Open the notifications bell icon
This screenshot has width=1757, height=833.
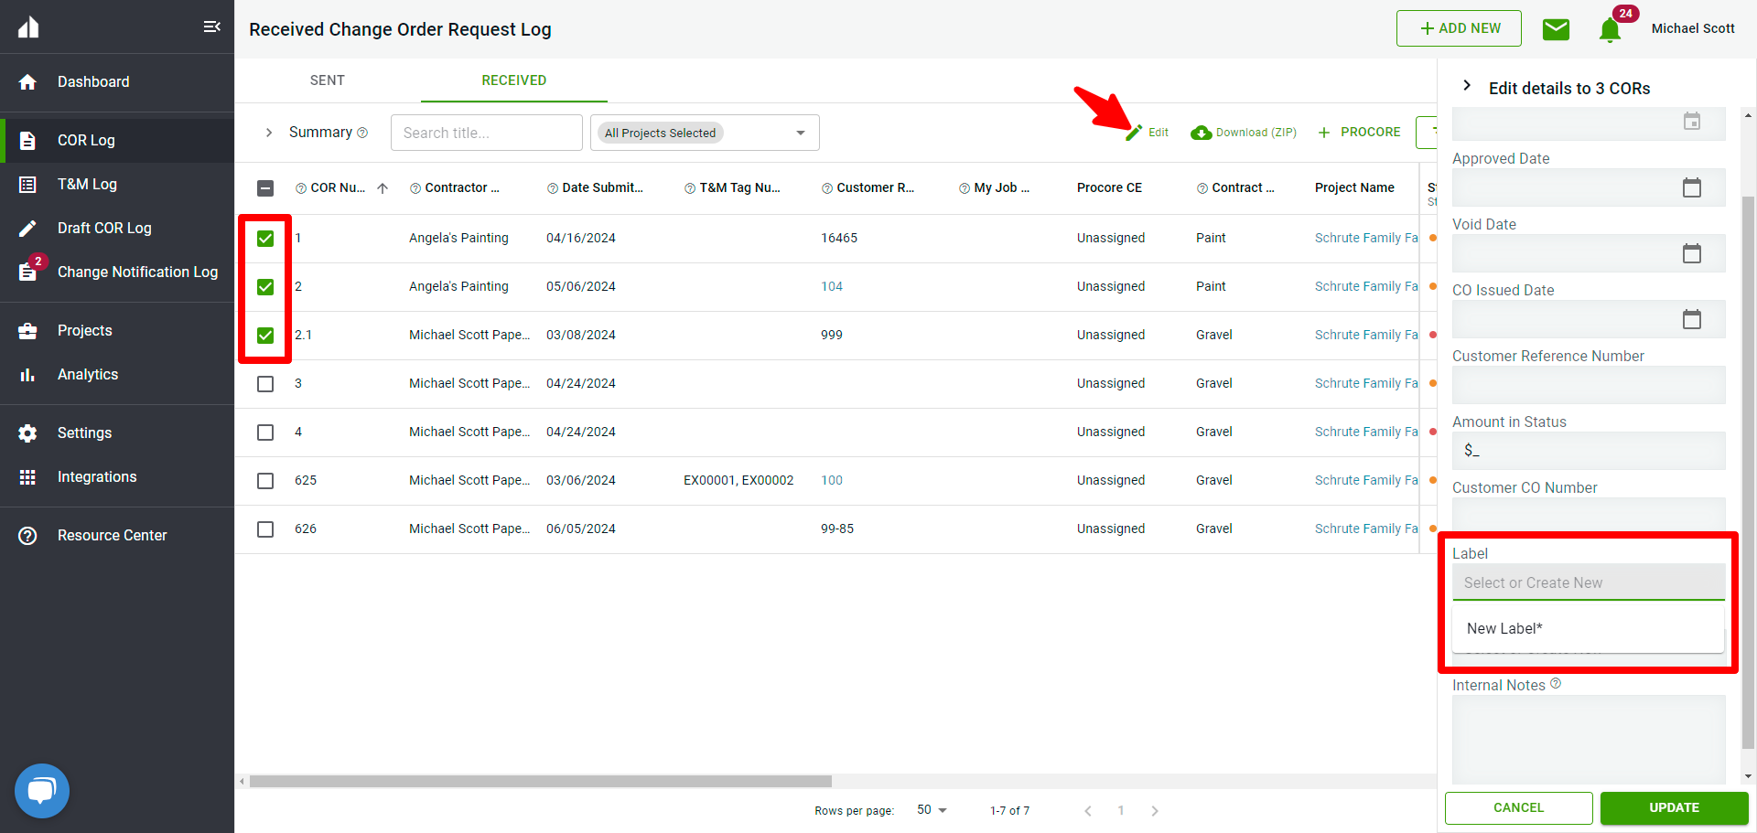(x=1610, y=30)
